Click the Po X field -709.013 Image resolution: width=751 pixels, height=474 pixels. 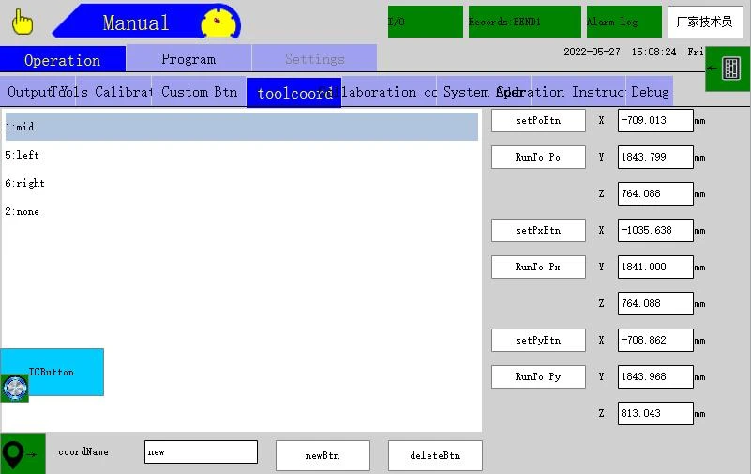click(x=655, y=120)
